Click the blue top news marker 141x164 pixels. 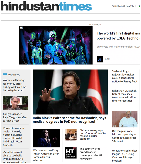tap(5, 74)
